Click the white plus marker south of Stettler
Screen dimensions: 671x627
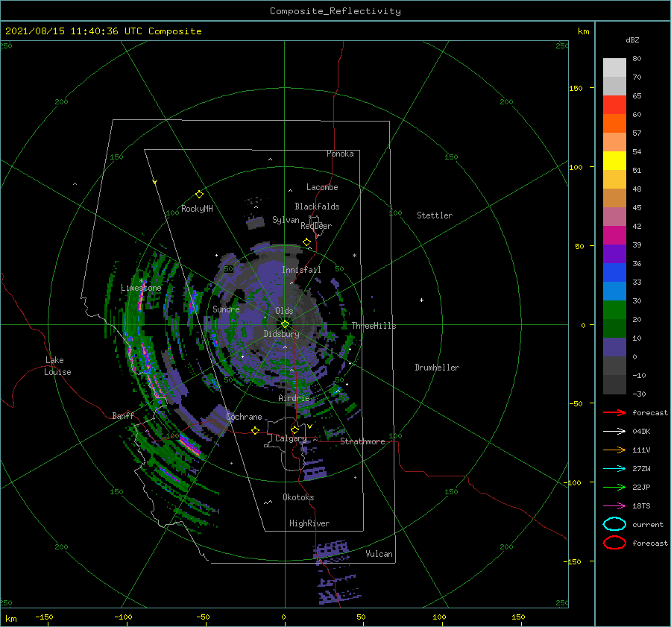(421, 300)
